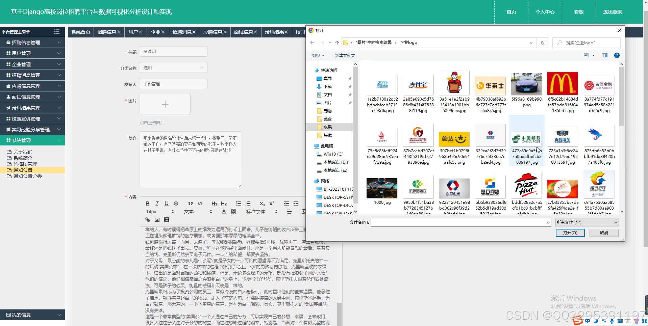Insert a hyperlink in the editor

point(148,220)
